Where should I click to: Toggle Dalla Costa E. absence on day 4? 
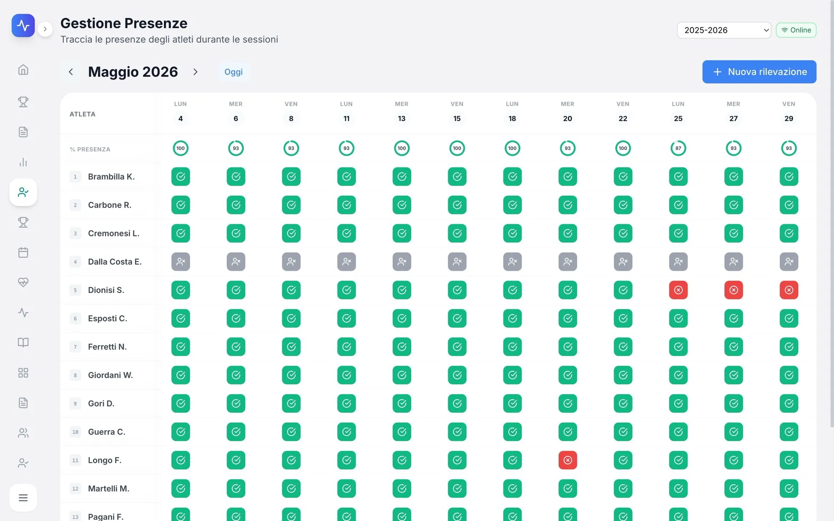tap(181, 262)
